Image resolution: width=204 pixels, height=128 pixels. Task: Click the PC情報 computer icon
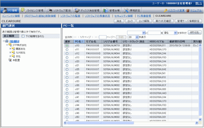tap(5, 10)
